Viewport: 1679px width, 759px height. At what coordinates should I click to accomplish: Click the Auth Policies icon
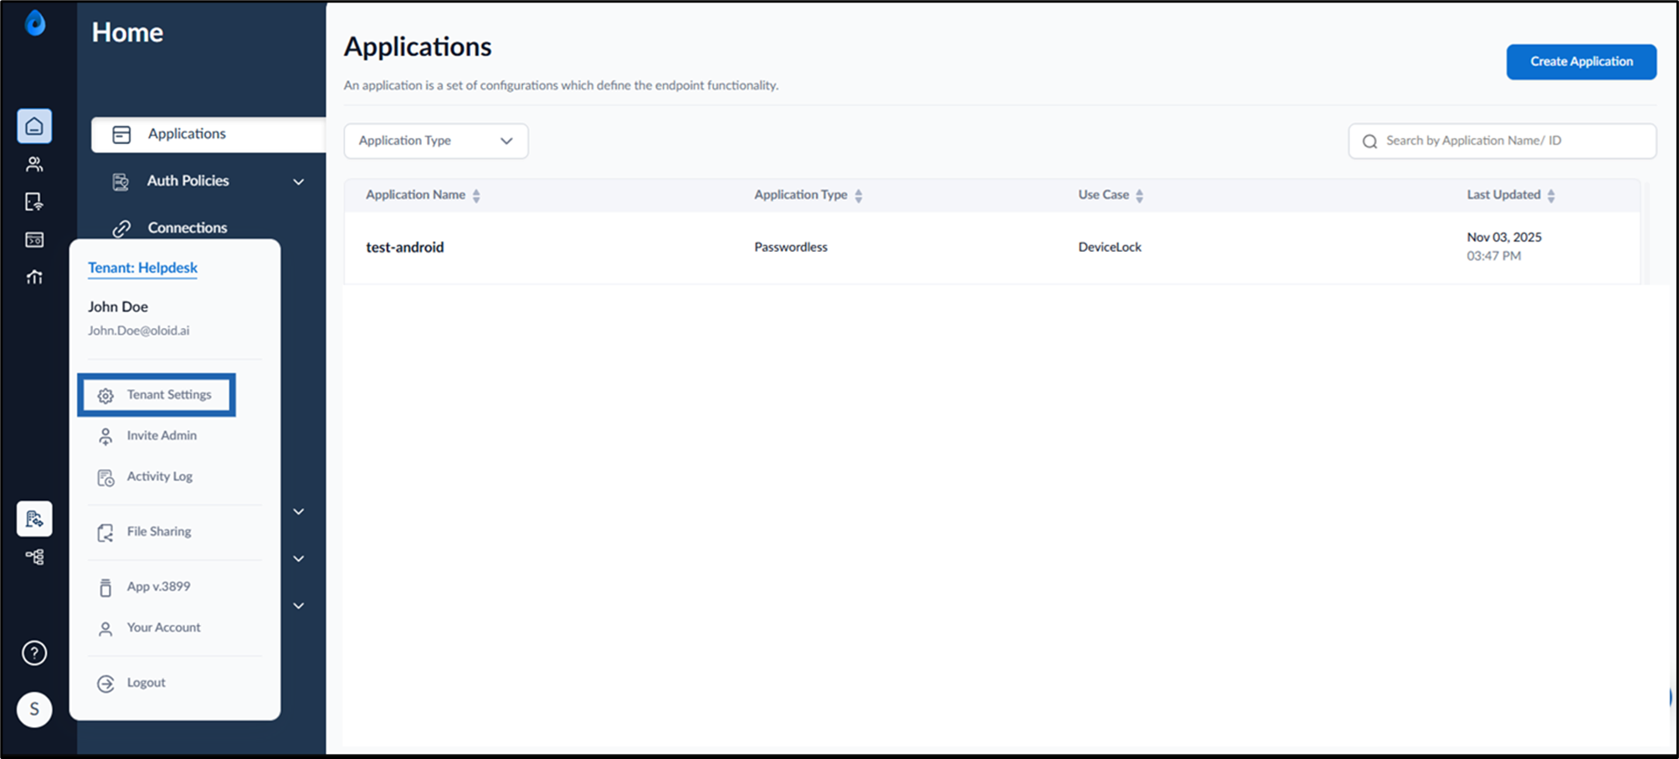coord(121,182)
